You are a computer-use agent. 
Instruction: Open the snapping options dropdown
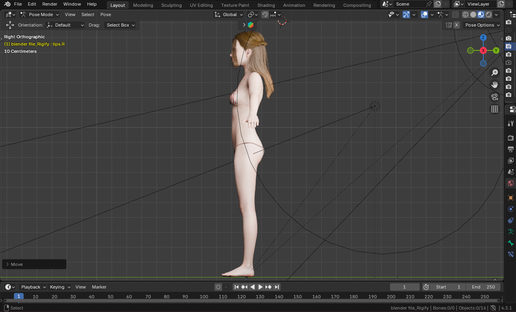(x=276, y=14)
